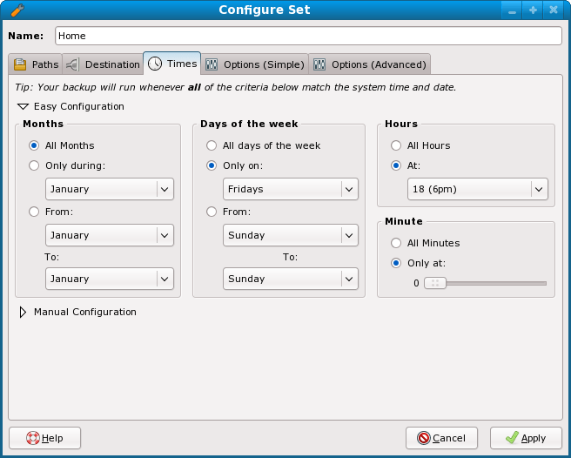This screenshot has height=458, width=571.
Task: Open the 18 (6pm) hour dropdown
Action: 477,189
